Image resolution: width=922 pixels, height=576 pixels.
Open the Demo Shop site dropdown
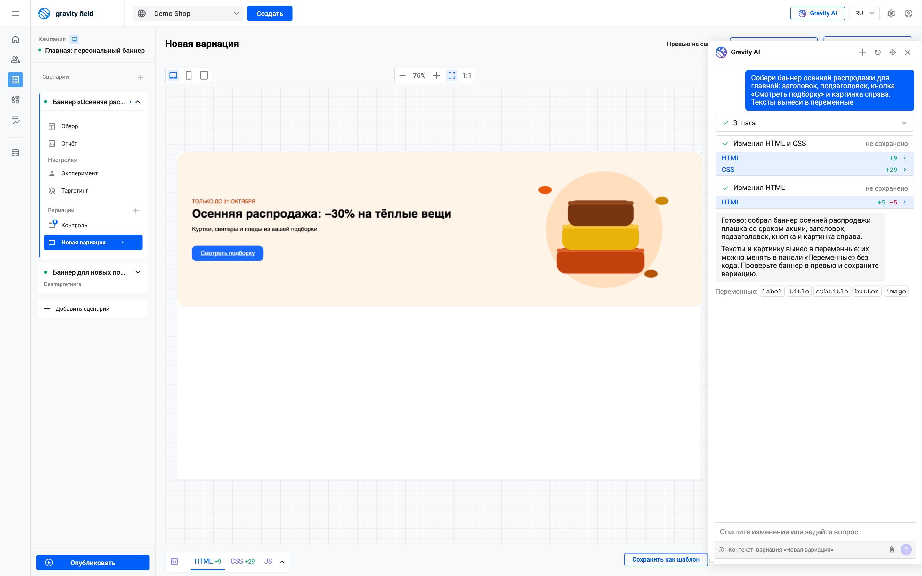tap(188, 13)
